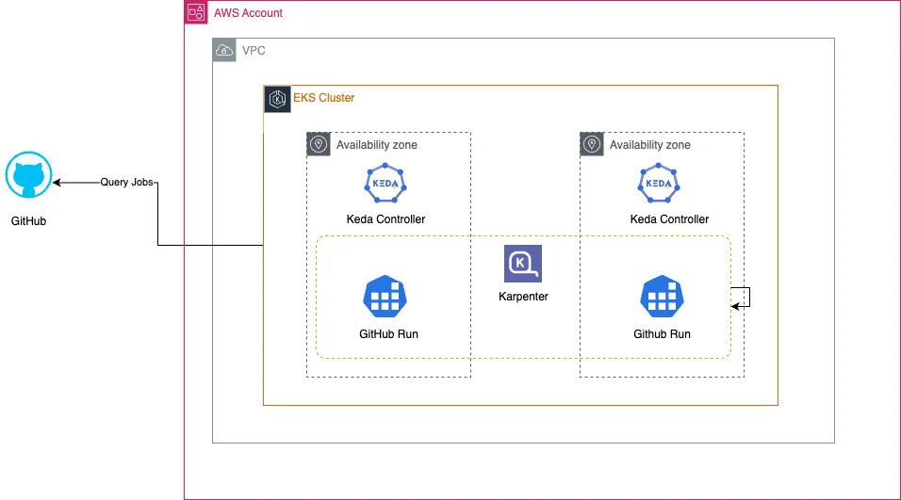Click the VPC cloud icon
The image size is (901, 500).
click(x=224, y=50)
